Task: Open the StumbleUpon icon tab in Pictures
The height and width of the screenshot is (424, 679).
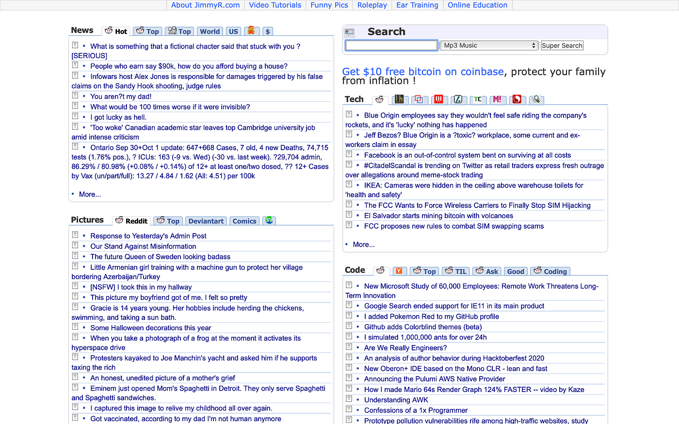Action: point(269,220)
